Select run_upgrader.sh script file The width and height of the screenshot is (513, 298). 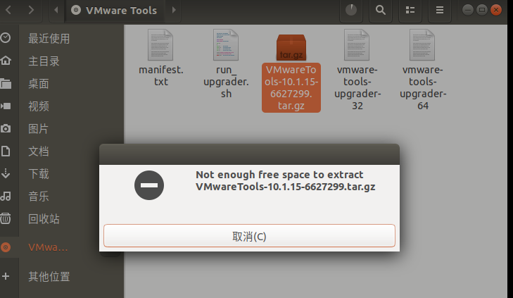tap(226, 65)
